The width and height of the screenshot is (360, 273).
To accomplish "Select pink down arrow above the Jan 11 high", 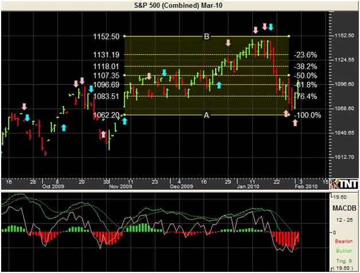I will (255, 30).
